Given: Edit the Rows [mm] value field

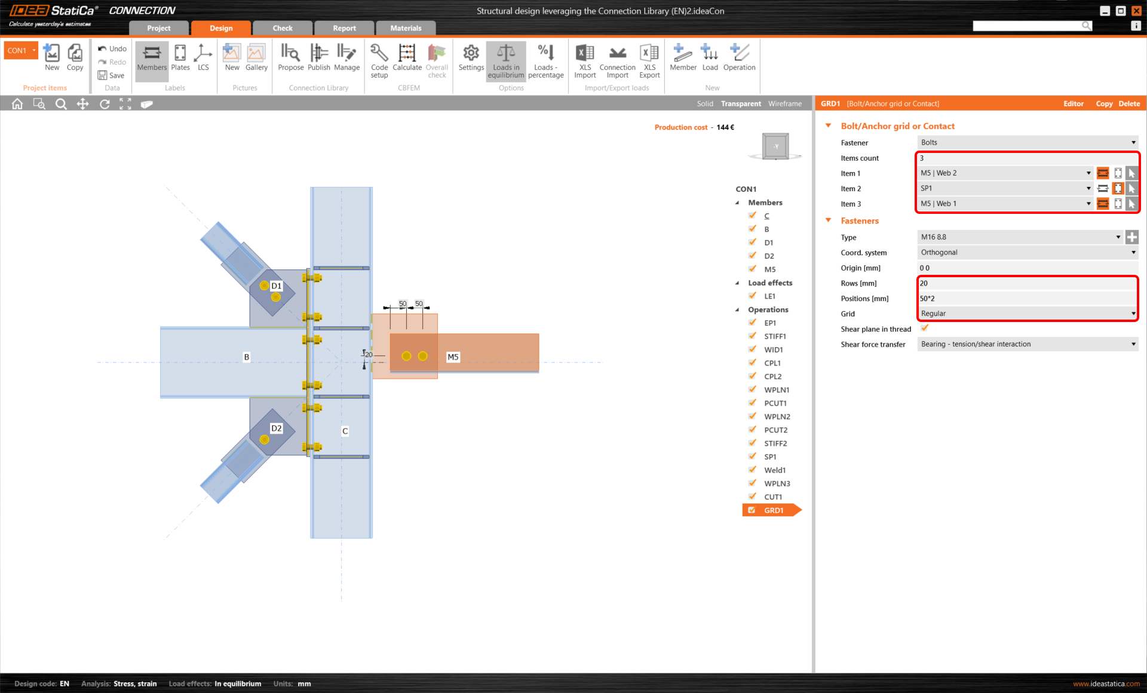Looking at the screenshot, I should coord(1026,283).
